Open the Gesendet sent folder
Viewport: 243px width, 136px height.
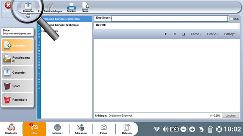tap(17, 73)
